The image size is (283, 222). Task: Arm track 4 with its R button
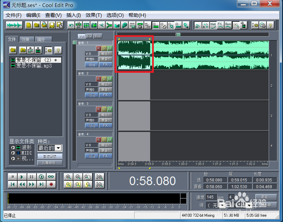98,140
